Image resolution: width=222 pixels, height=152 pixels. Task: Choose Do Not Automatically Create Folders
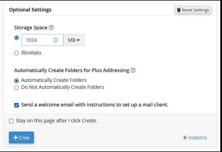[17, 88]
